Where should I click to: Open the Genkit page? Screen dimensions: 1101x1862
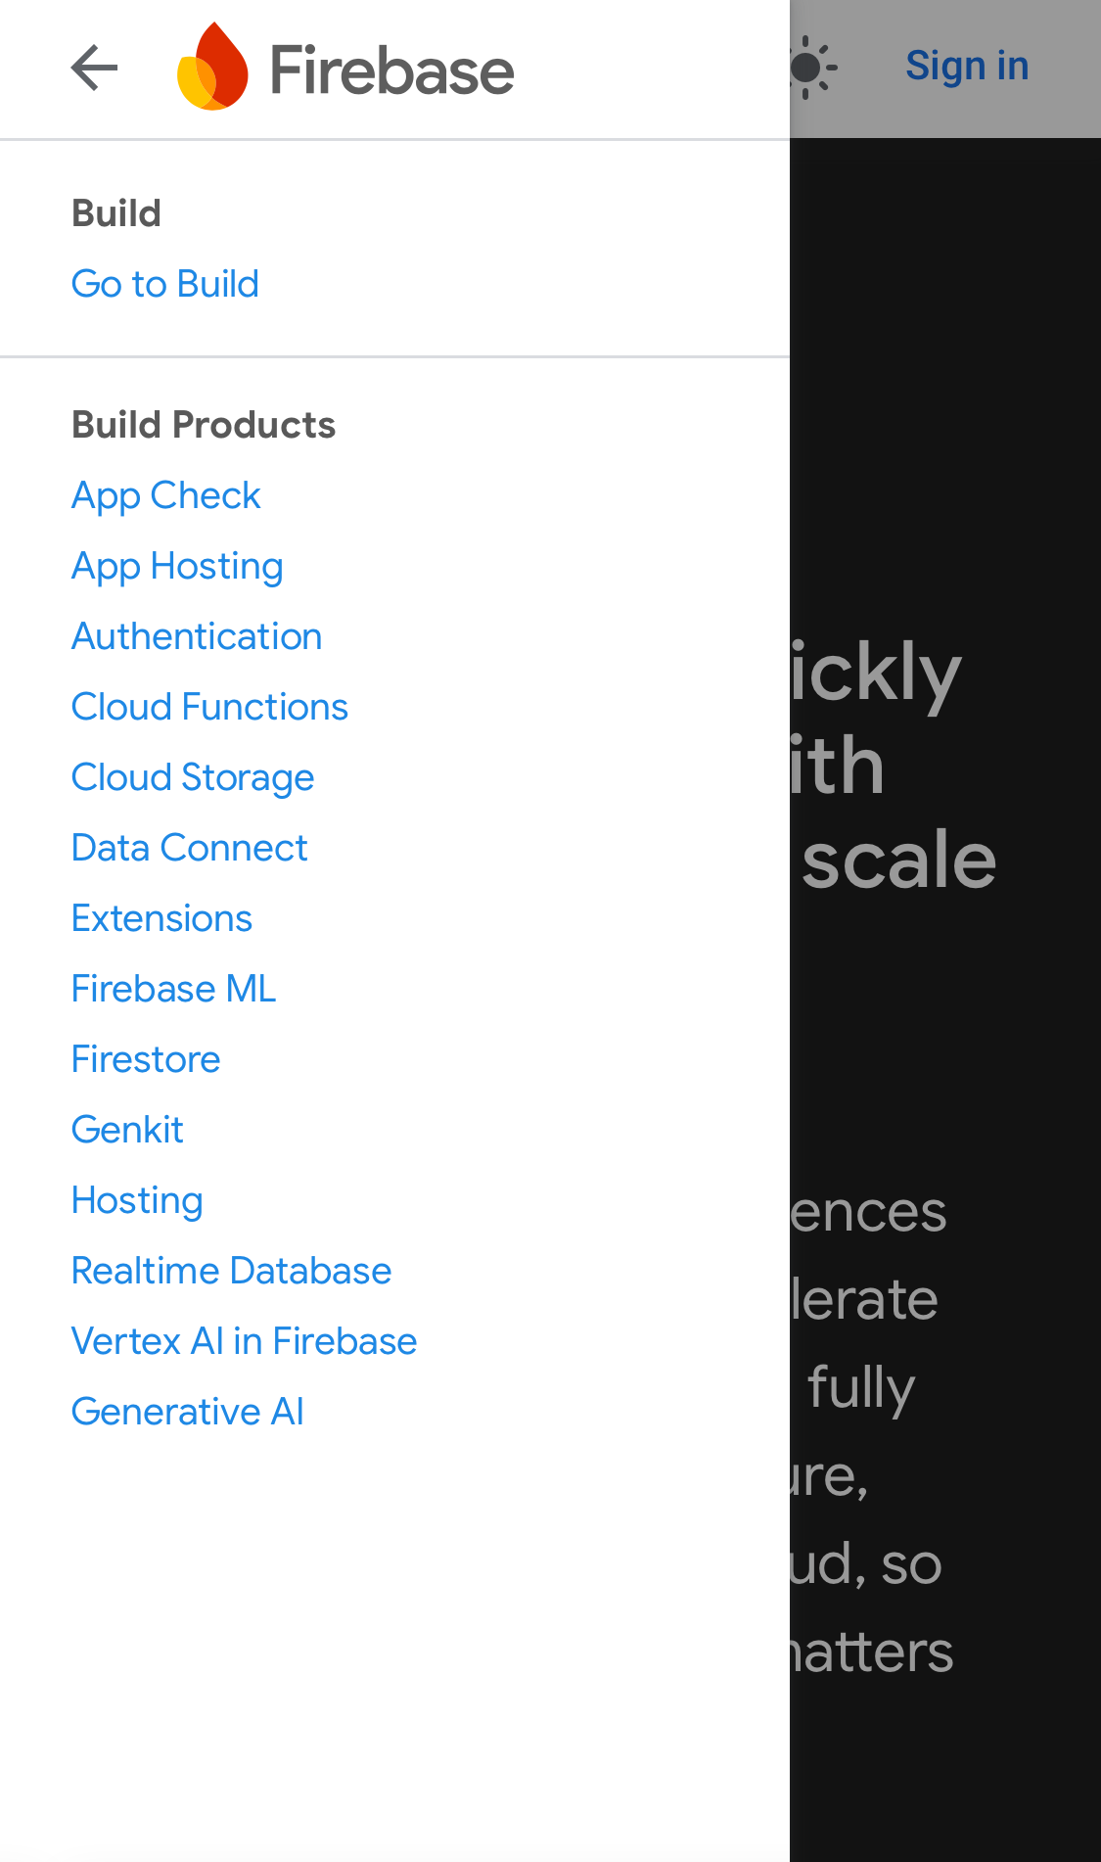click(127, 1130)
